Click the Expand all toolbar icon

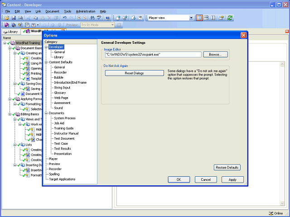click(79, 18)
